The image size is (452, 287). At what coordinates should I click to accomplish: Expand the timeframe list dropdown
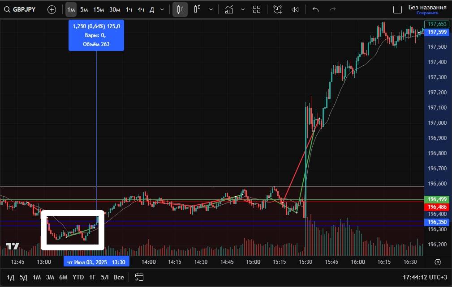pos(162,9)
